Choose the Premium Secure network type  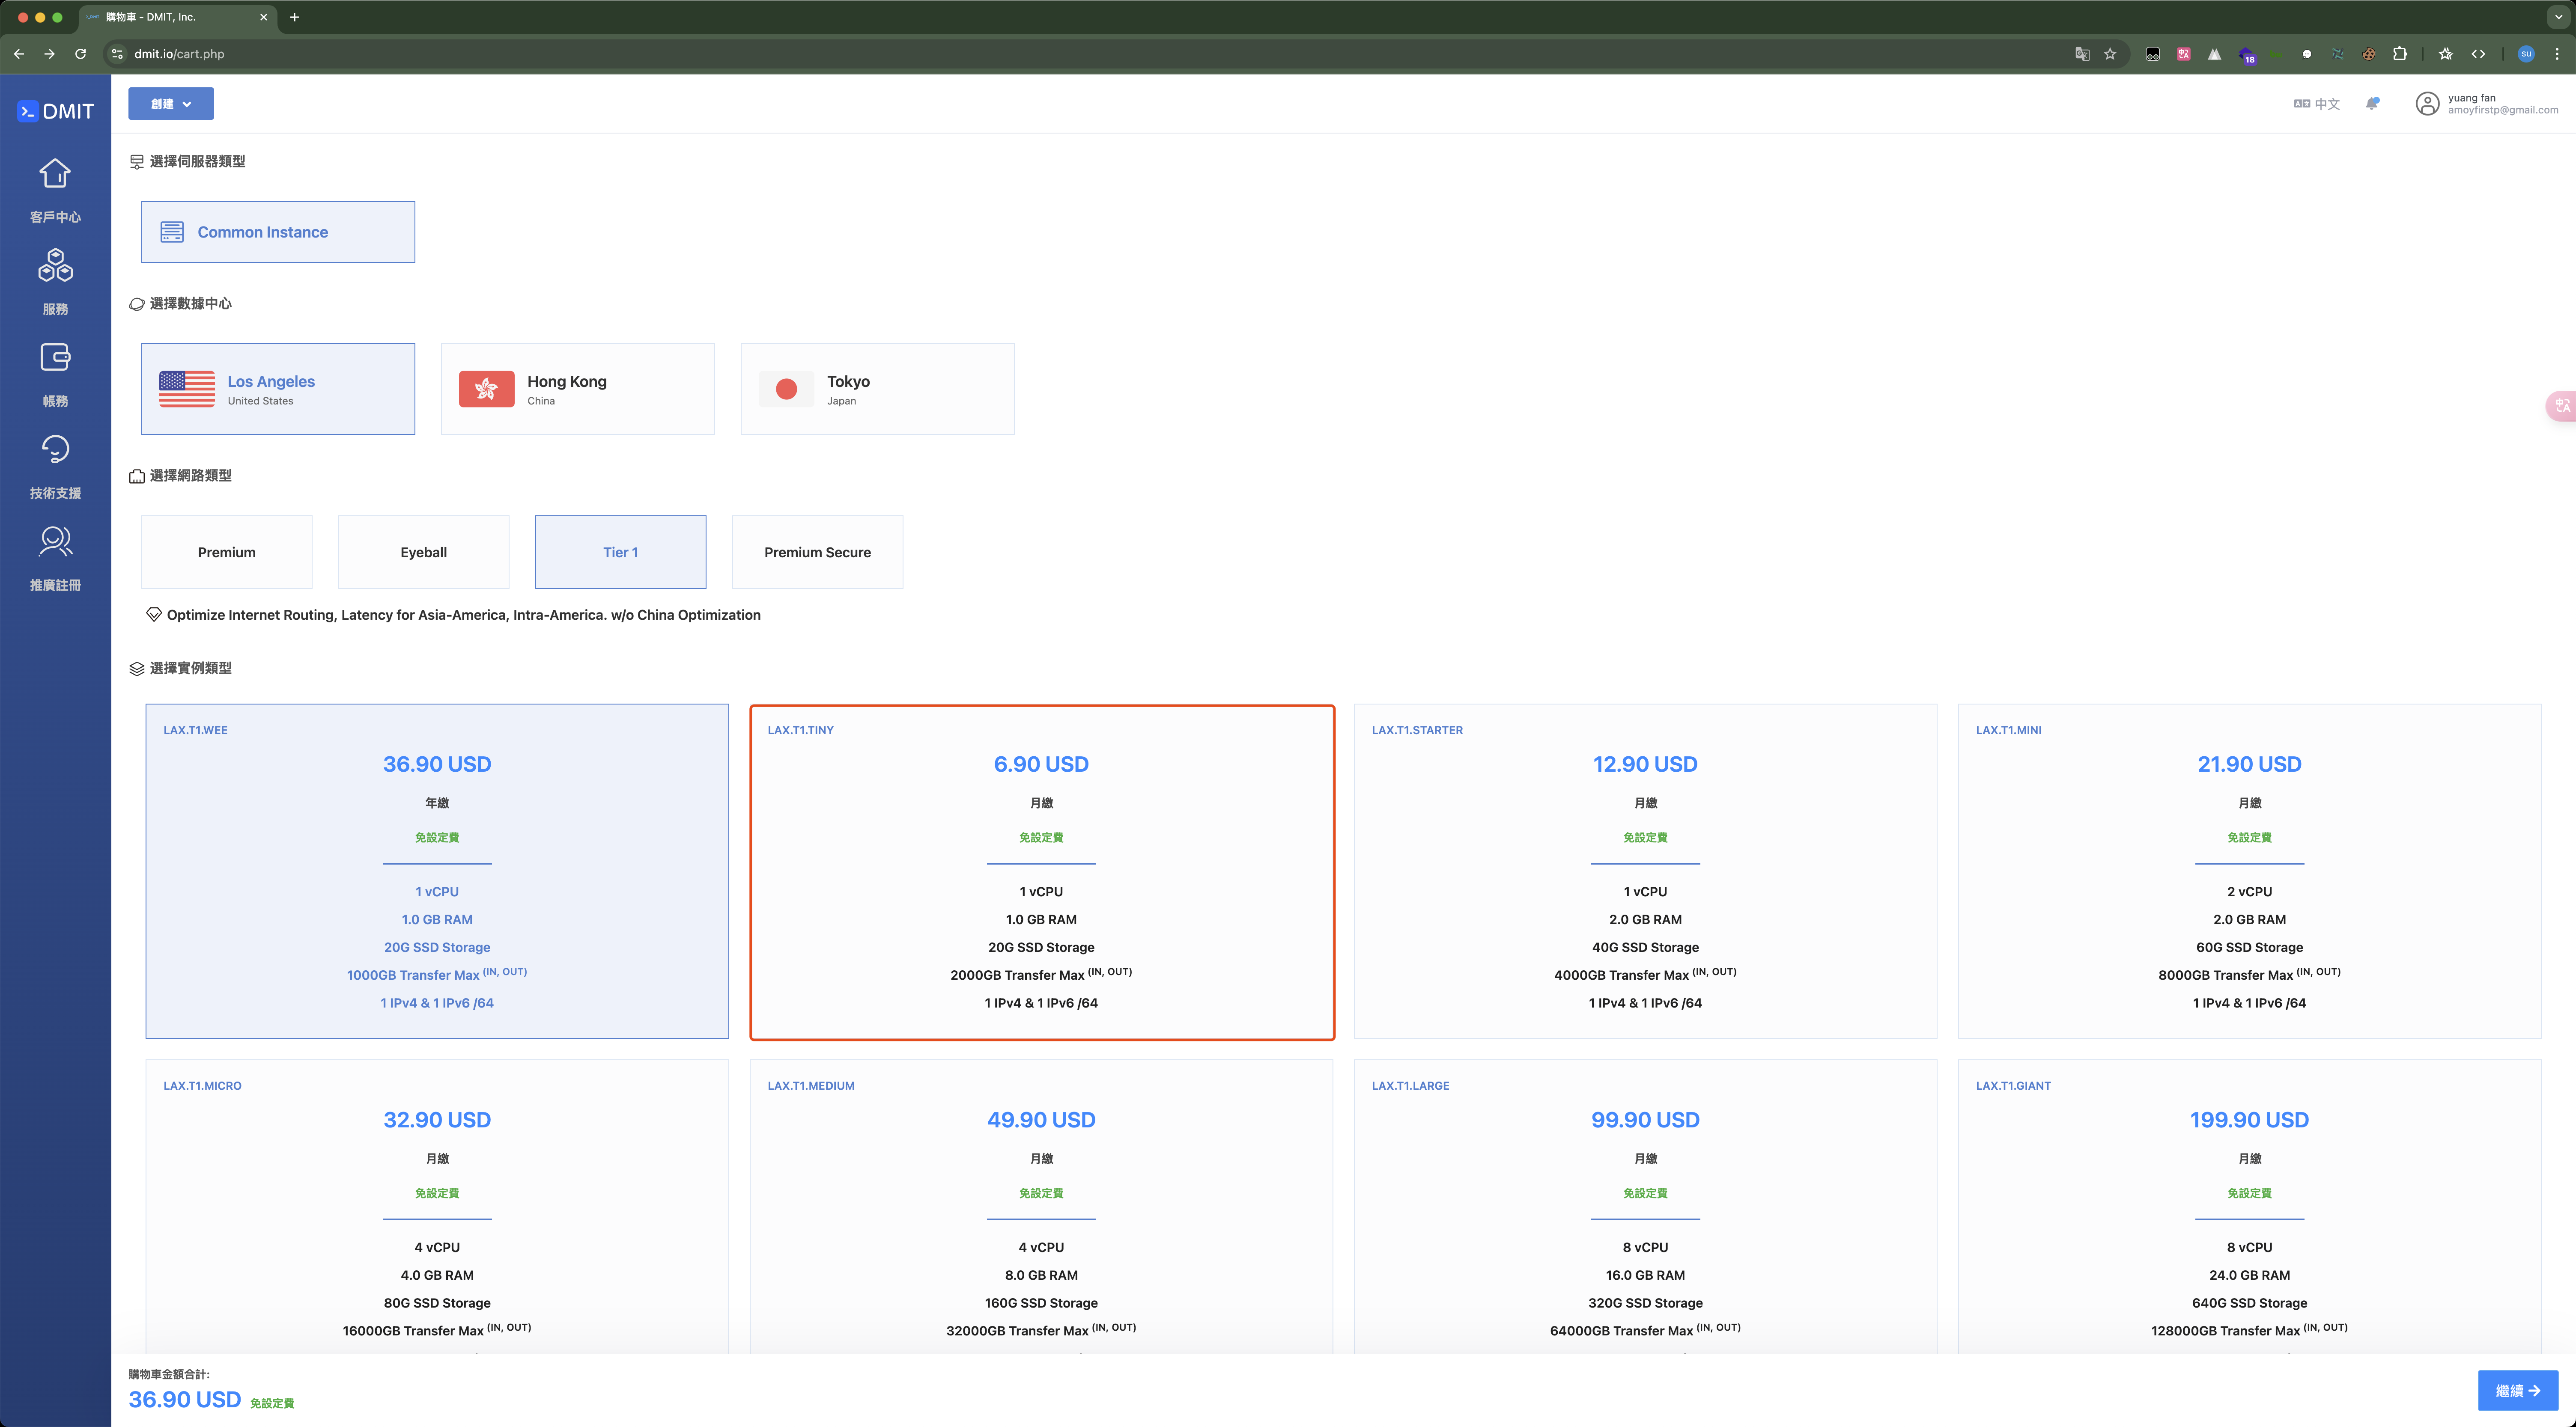point(818,553)
